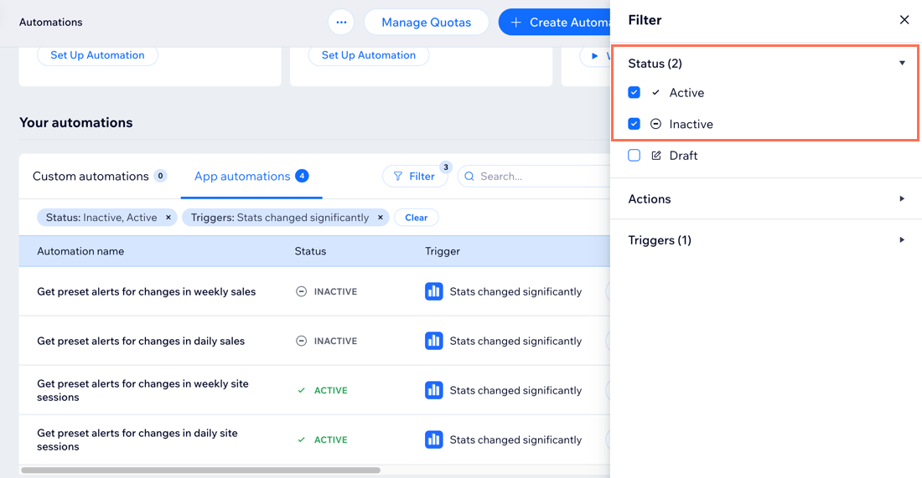Check the Draft status checkbox
Viewport: 922px width, 478px height.
coord(635,156)
